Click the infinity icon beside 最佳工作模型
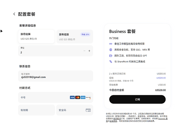 (x=111, y=44)
